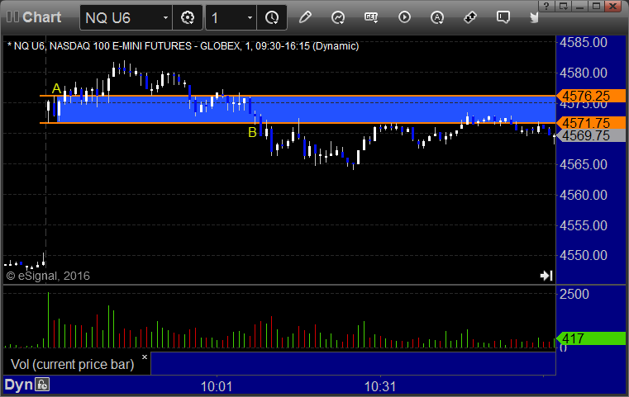Click the 4565.00 price axis label
This screenshot has height=397, width=629.
(x=584, y=164)
